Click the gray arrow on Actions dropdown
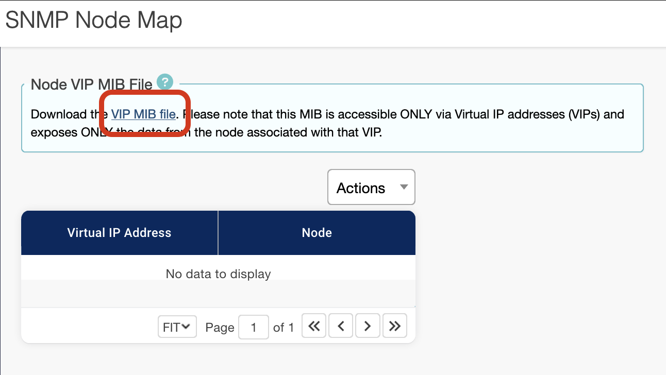 (404, 187)
